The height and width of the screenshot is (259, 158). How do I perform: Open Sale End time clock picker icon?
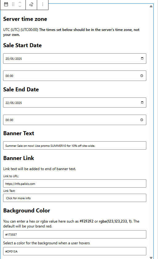pos(142,120)
